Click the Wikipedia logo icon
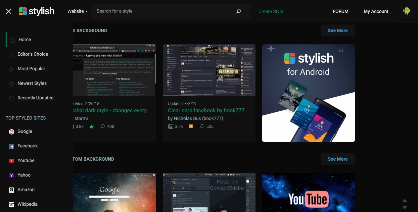 (12, 204)
